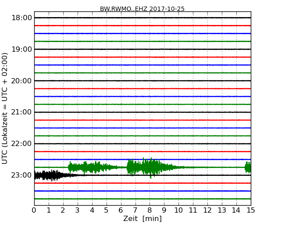Click the x-axis tick label 4
The width and height of the screenshot is (285, 228).
point(92,210)
